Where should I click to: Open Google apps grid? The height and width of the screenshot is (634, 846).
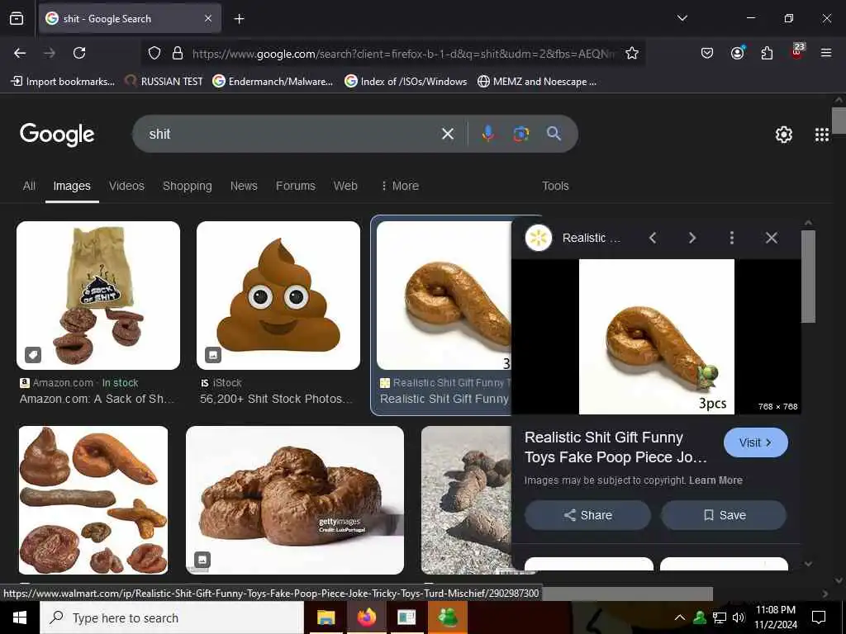pyautogui.click(x=822, y=135)
